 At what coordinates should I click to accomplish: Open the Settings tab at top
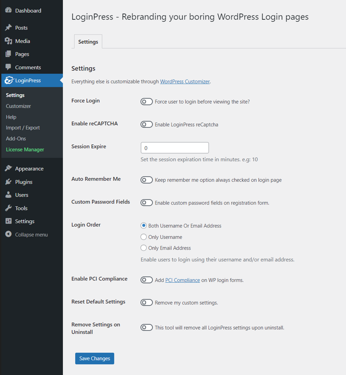pyautogui.click(x=88, y=42)
